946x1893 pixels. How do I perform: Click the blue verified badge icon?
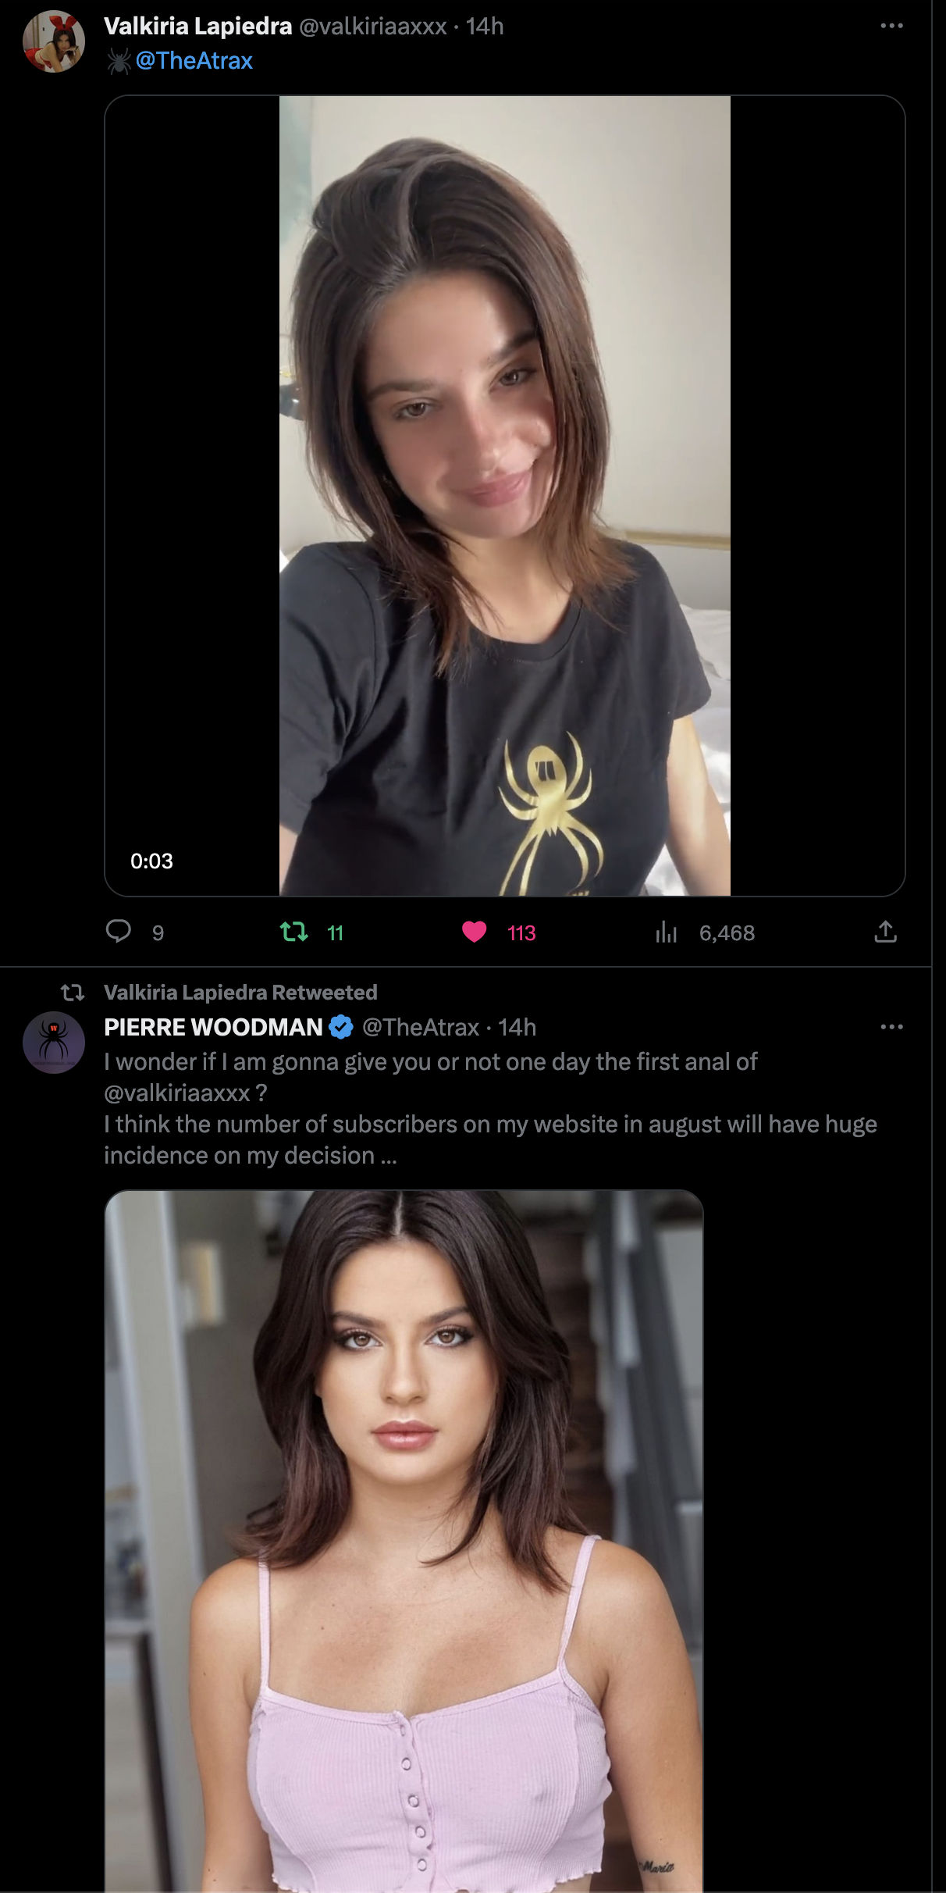click(341, 1027)
